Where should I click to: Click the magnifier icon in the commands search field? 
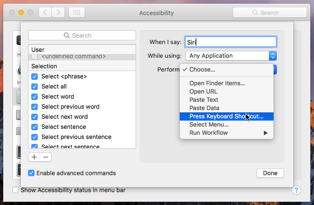[x=67, y=35]
